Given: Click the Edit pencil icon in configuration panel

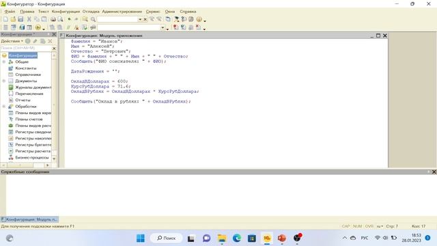Looking at the screenshot, I should [35, 41].
